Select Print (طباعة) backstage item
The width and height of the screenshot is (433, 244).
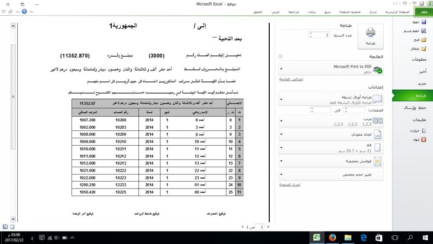click(x=413, y=96)
